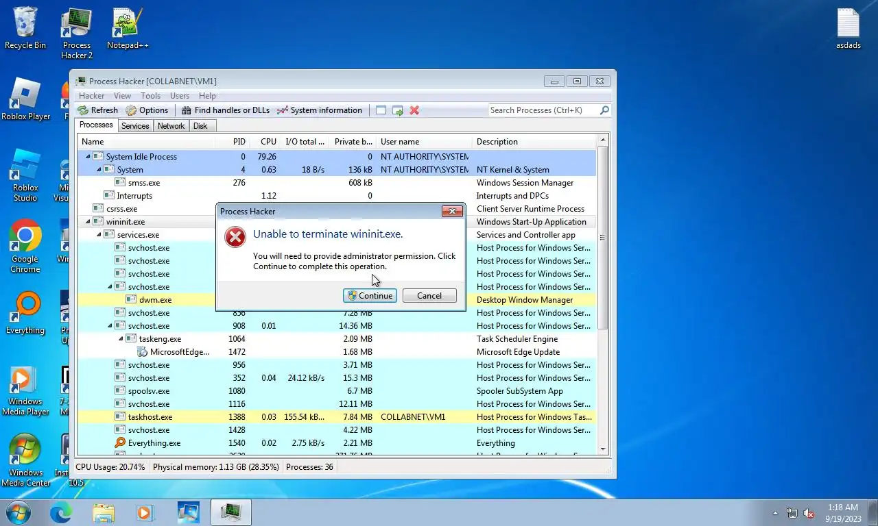This screenshot has height=526, width=878.
Task: Switch to the Network tab
Action: 171,126
